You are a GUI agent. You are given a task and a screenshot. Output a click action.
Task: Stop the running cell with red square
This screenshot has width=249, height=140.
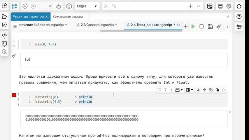click(14, 95)
